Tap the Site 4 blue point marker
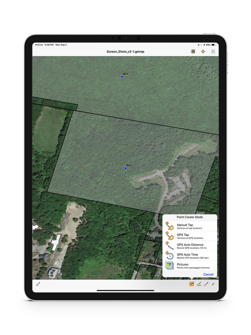 point(125,168)
